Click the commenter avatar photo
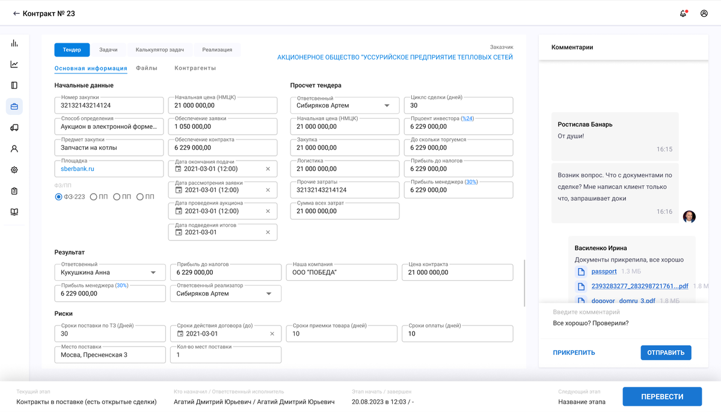The image size is (721, 412). (689, 217)
